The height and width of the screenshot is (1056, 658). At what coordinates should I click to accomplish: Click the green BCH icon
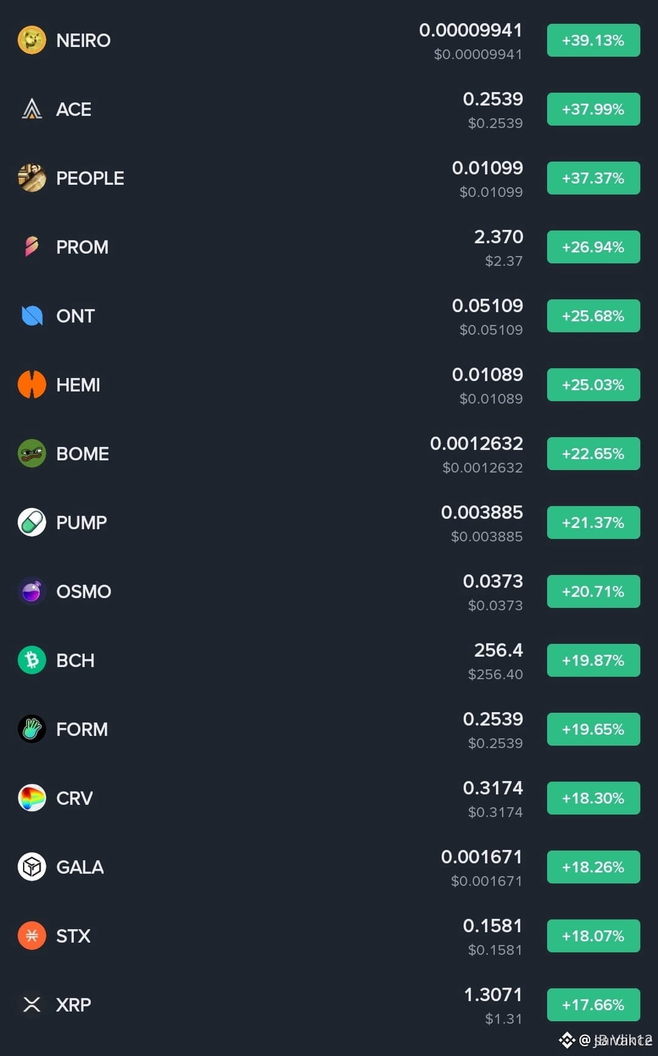32,660
